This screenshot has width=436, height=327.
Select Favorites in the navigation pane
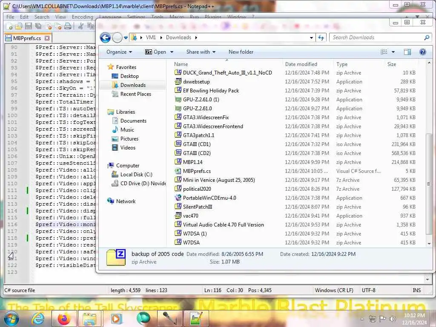click(x=126, y=67)
